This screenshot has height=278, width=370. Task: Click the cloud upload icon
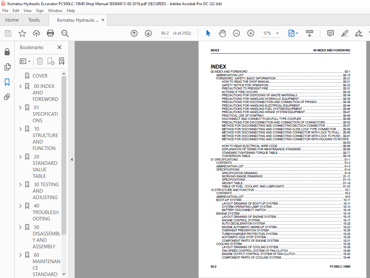pyautogui.click(x=36, y=33)
